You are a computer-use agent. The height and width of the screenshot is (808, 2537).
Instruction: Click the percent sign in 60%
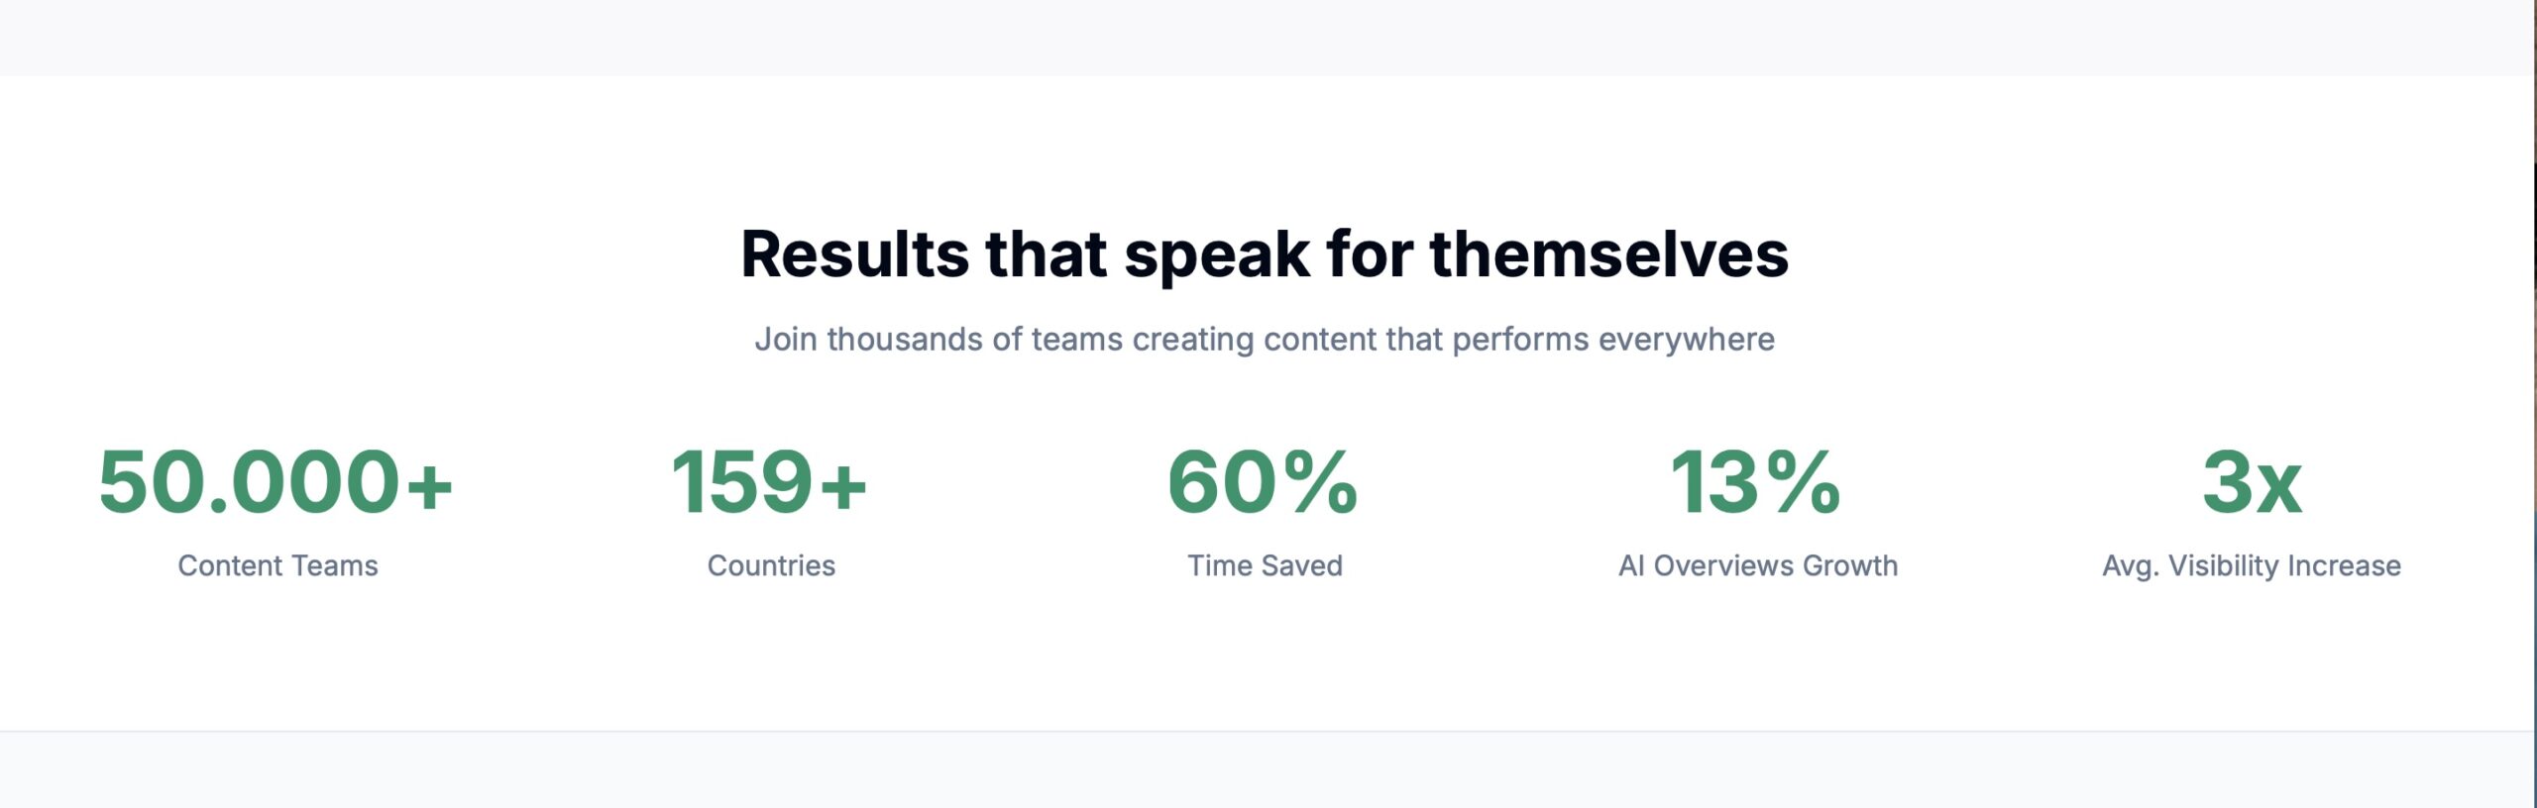click(1314, 482)
